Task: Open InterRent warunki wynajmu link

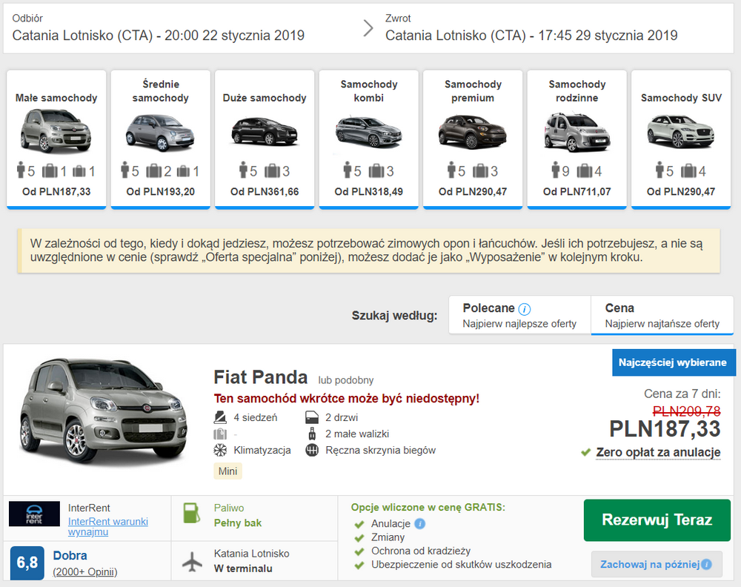Action: point(108,526)
